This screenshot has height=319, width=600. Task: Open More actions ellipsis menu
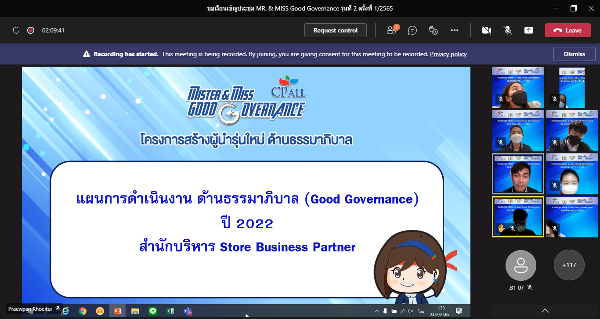point(455,30)
